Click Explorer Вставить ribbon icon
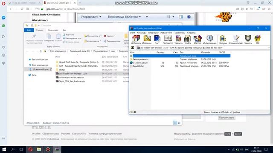The width and height of the screenshot is (273, 153). tap(58, 38)
